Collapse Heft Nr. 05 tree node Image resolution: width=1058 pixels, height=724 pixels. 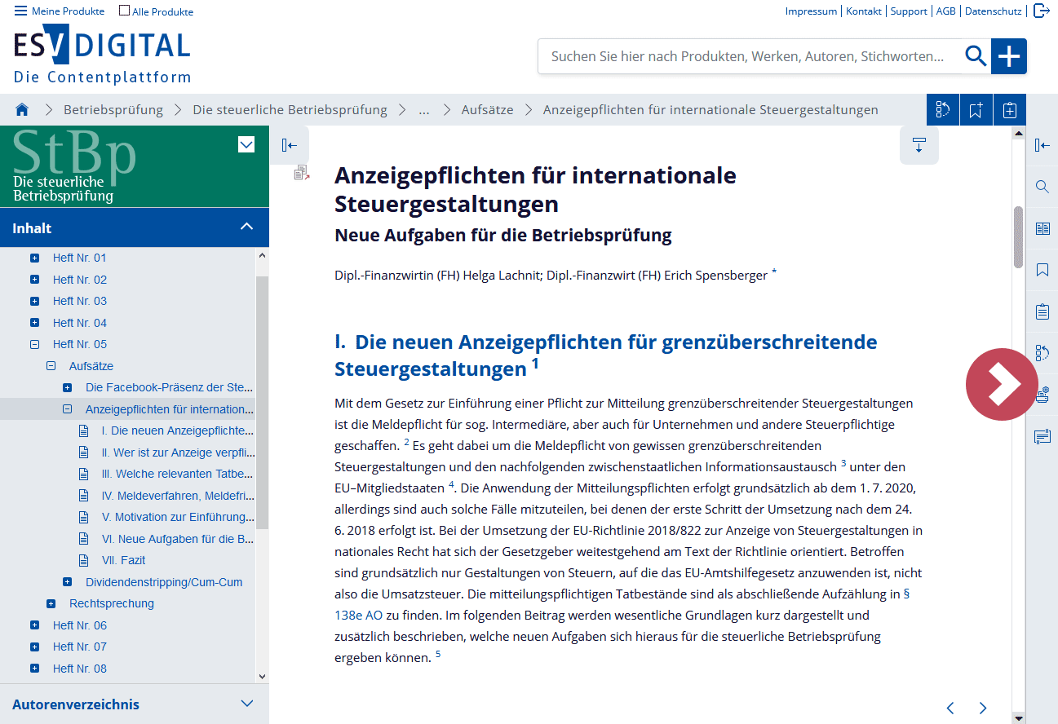(x=34, y=344)
